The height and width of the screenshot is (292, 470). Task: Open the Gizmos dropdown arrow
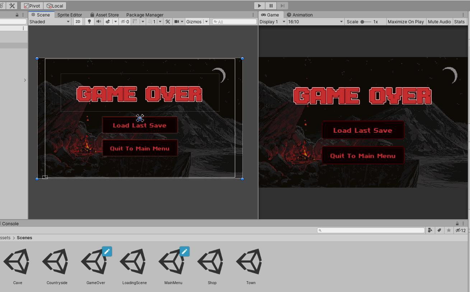[206, 22]
